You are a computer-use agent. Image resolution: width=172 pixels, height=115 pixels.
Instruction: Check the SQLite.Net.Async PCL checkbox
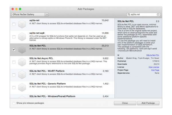point(14,62)
